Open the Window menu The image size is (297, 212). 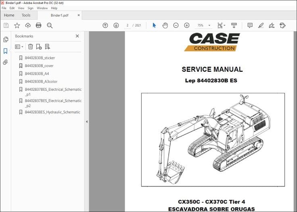point(42,8)
